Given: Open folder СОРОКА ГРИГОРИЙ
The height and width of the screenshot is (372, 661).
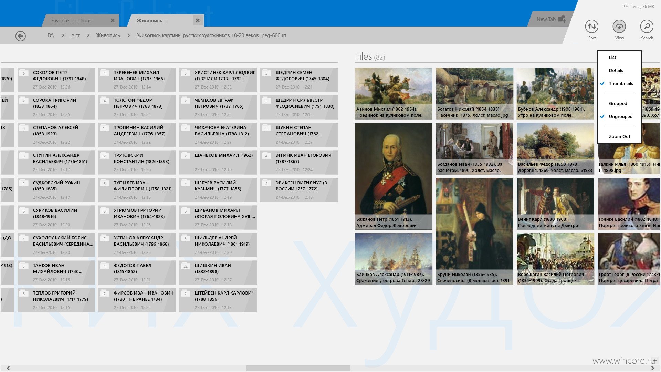Looking at the screenshot, I should (56, 107).
